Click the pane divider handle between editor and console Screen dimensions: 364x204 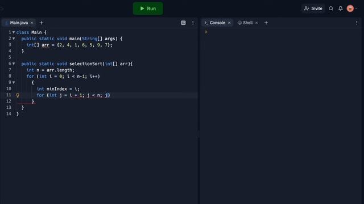(198, 134)
